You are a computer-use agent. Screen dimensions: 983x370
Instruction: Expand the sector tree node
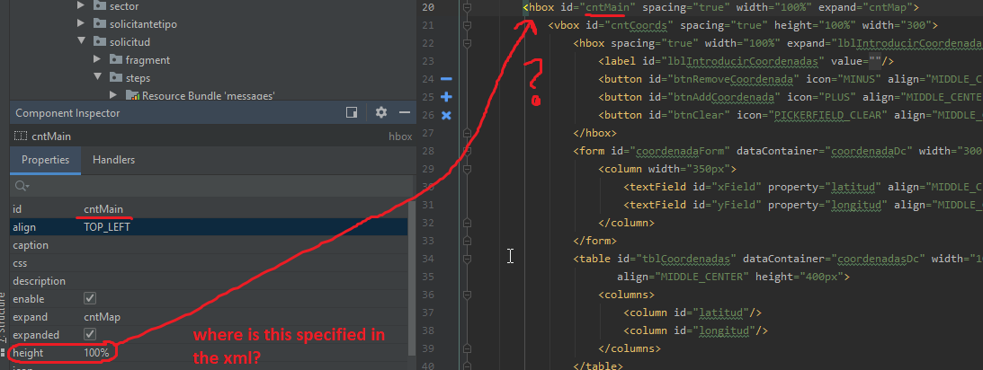pos(81,5)
